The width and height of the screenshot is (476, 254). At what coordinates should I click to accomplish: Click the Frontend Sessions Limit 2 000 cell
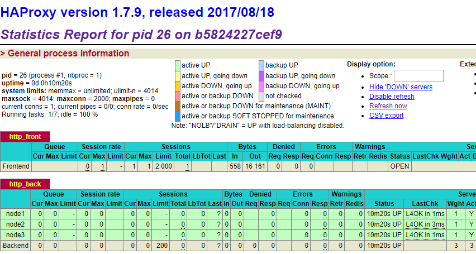click(163, 166)
